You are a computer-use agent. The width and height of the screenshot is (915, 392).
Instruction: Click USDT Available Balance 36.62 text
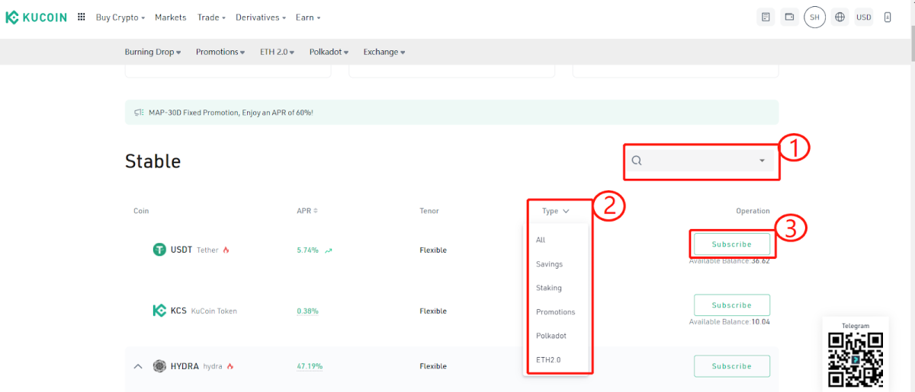click(x=730, y=260)
